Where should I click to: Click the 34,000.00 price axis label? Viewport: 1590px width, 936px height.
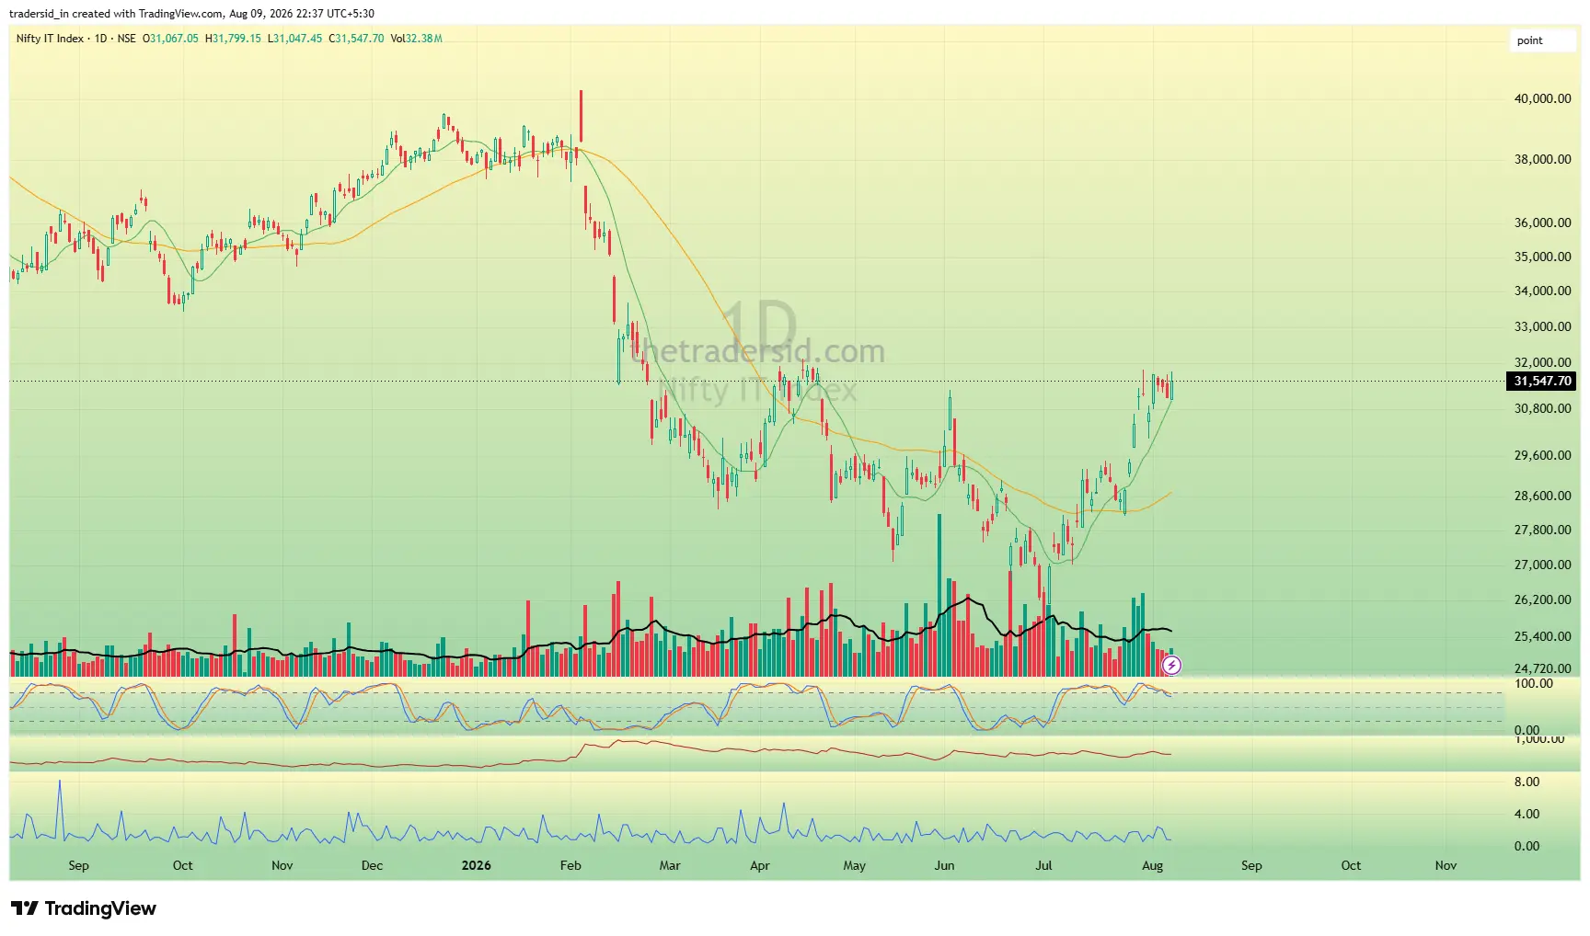click(1542, 291)
